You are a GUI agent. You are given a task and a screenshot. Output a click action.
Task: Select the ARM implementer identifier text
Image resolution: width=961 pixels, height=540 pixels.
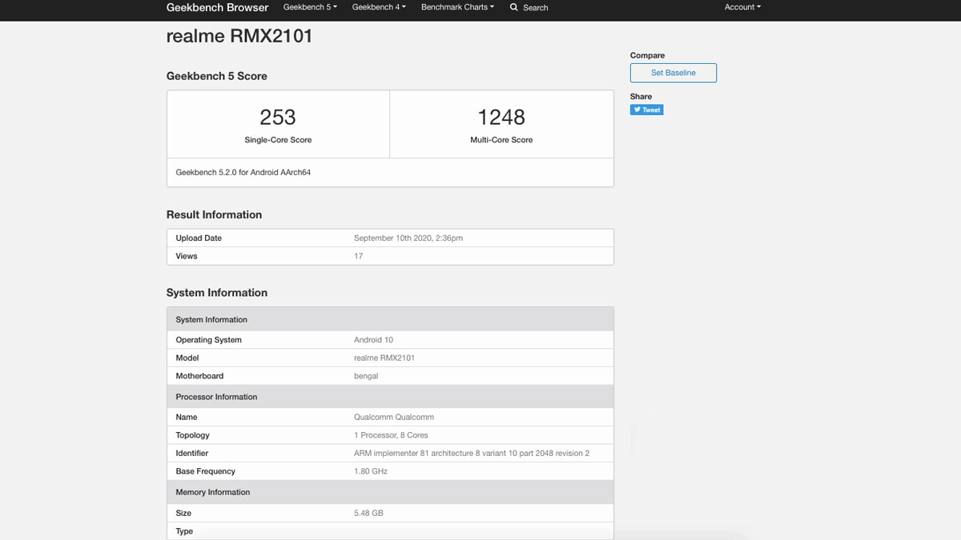pyautogui.click(x=472, y=454)
